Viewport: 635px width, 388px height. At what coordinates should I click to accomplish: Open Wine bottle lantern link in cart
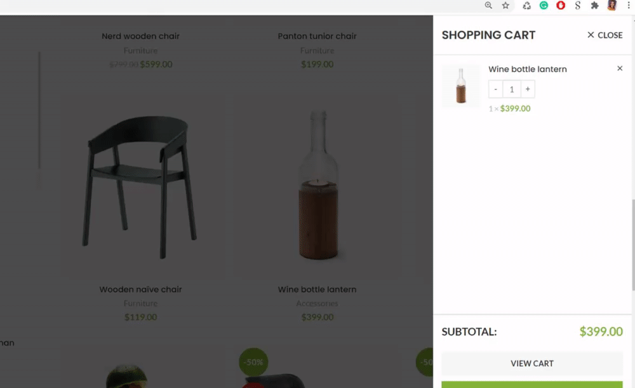pyautogui.click(x=527, y=69)
